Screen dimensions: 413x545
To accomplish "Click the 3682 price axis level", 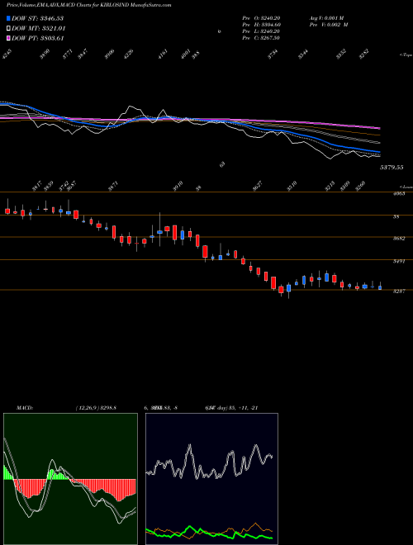I will click(398, 239).
